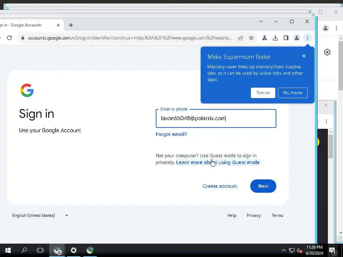Viewport: 343px width, 257px height.
Task: Open the profile avatar in toolbar
Action: click(297, 38)
